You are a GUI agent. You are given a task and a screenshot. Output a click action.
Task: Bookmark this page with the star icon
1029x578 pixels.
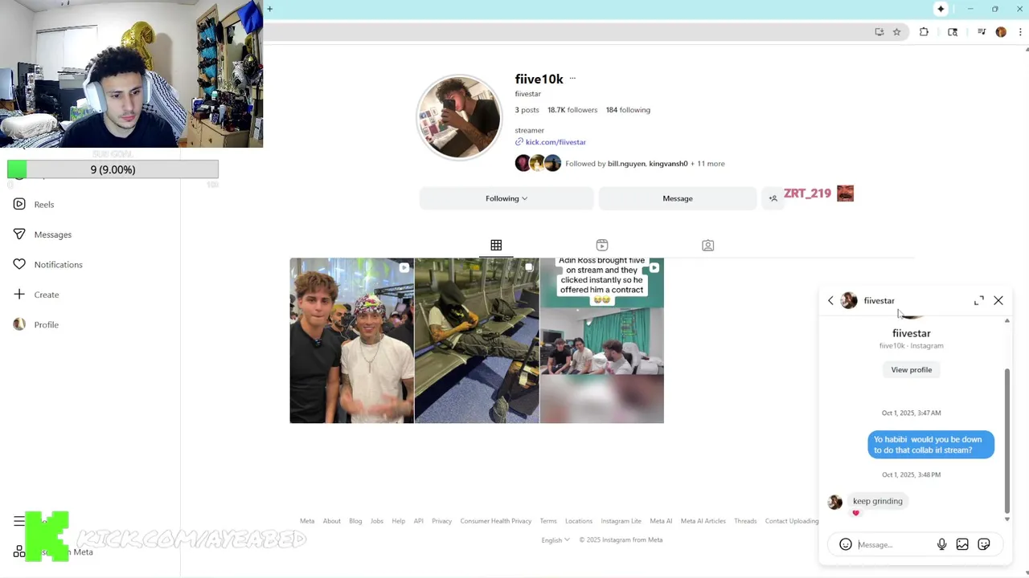tap(897, 32)
